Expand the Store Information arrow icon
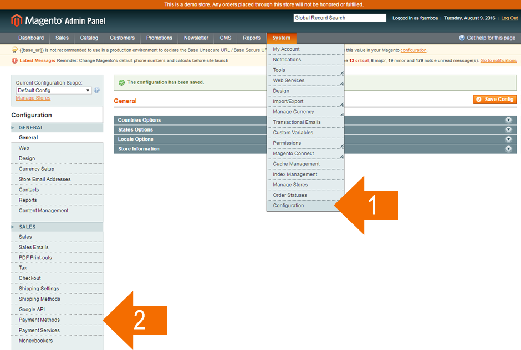The image size is (521, 350). click(x=508, y=149)
